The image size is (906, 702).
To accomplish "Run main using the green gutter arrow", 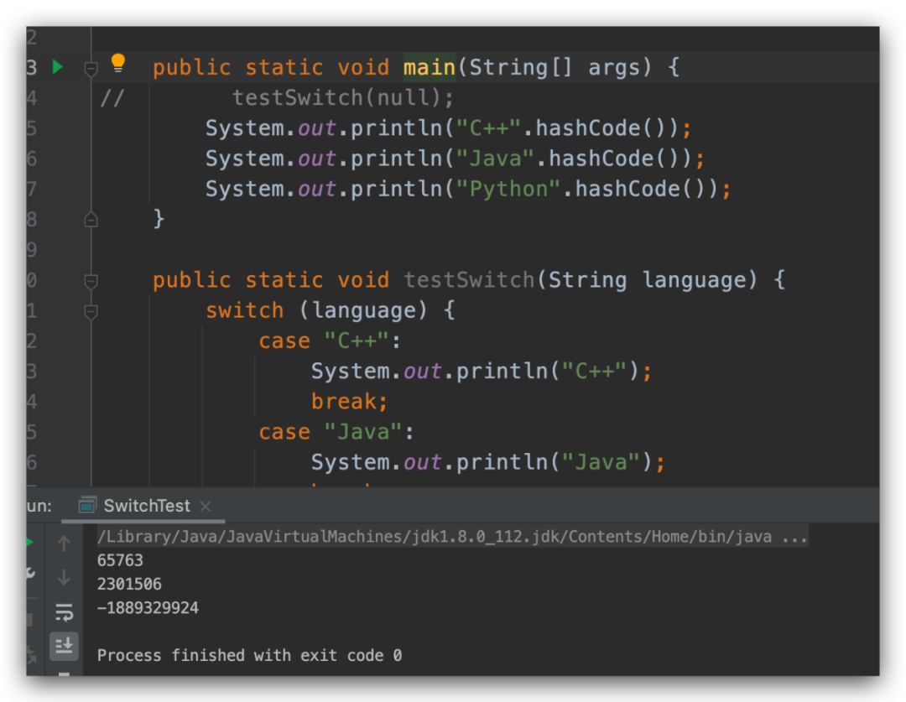I will click(57, 67).
